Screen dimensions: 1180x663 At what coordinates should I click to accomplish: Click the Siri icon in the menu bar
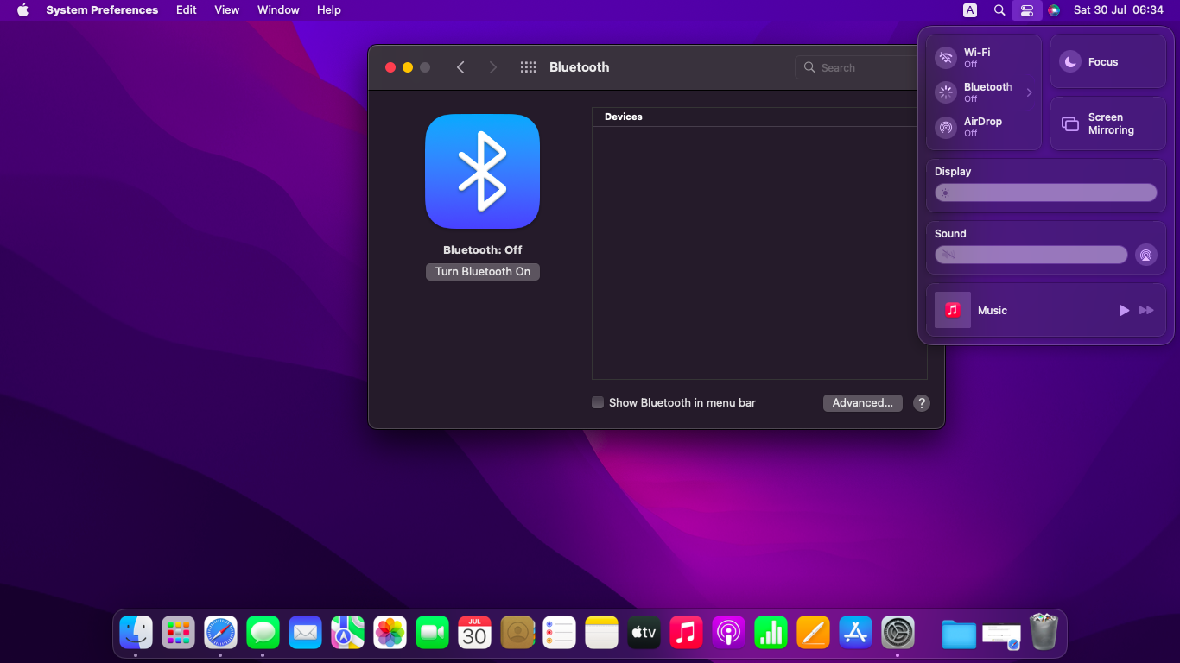coord(1054,10)
